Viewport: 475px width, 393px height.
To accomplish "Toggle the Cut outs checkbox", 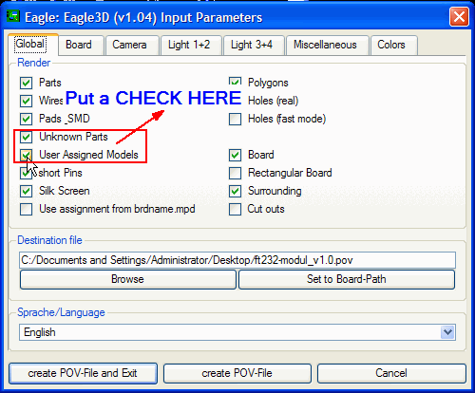I will 235,209.
